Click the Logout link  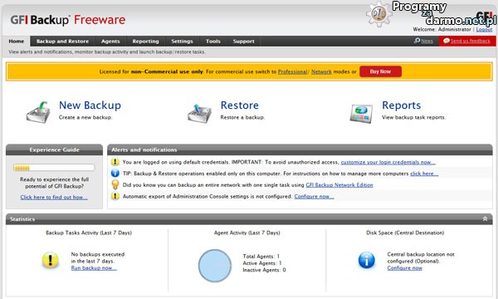(x=485, y=29)
